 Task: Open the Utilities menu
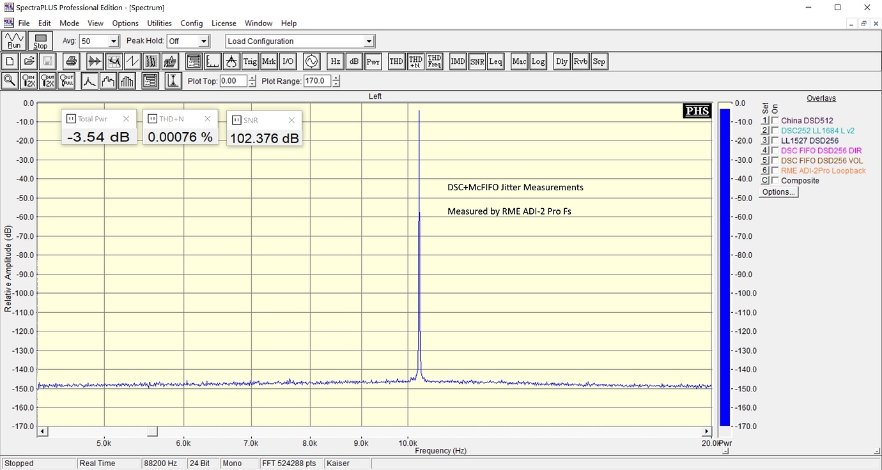click(159, 23)
